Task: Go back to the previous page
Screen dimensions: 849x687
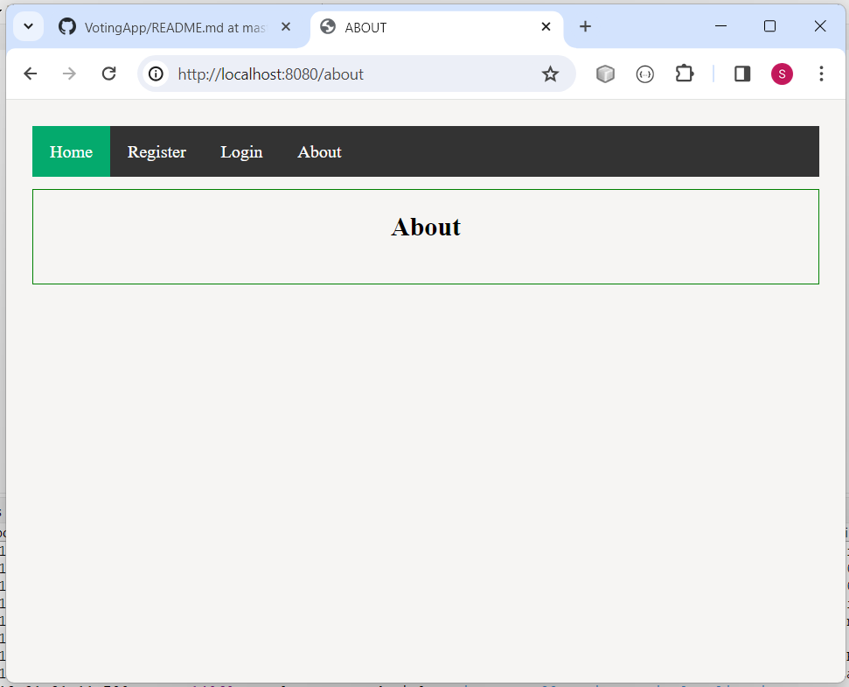Action: (x=31, y=74)
